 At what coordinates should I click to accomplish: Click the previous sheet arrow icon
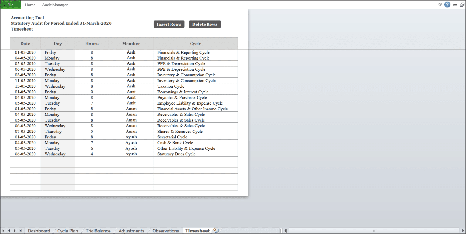pyautogui.click(x=9, y=231)
